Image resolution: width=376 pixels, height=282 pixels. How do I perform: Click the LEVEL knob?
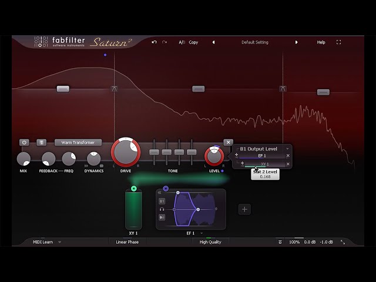[214, 156]
